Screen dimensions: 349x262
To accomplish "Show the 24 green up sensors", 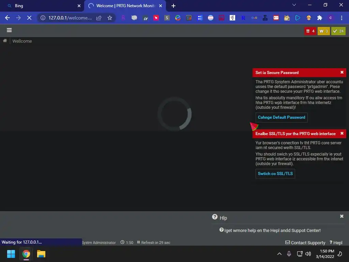I will [x=338, y=31].
